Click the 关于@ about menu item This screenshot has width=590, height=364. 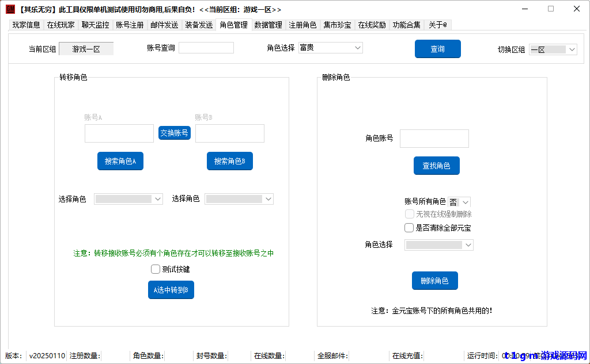pyautogui.click(x=438, y=25)
